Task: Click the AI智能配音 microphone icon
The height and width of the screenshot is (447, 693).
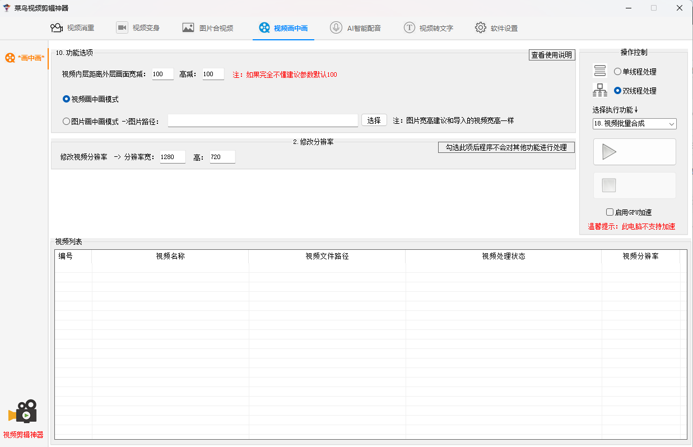Action: [x=336, y=28]
